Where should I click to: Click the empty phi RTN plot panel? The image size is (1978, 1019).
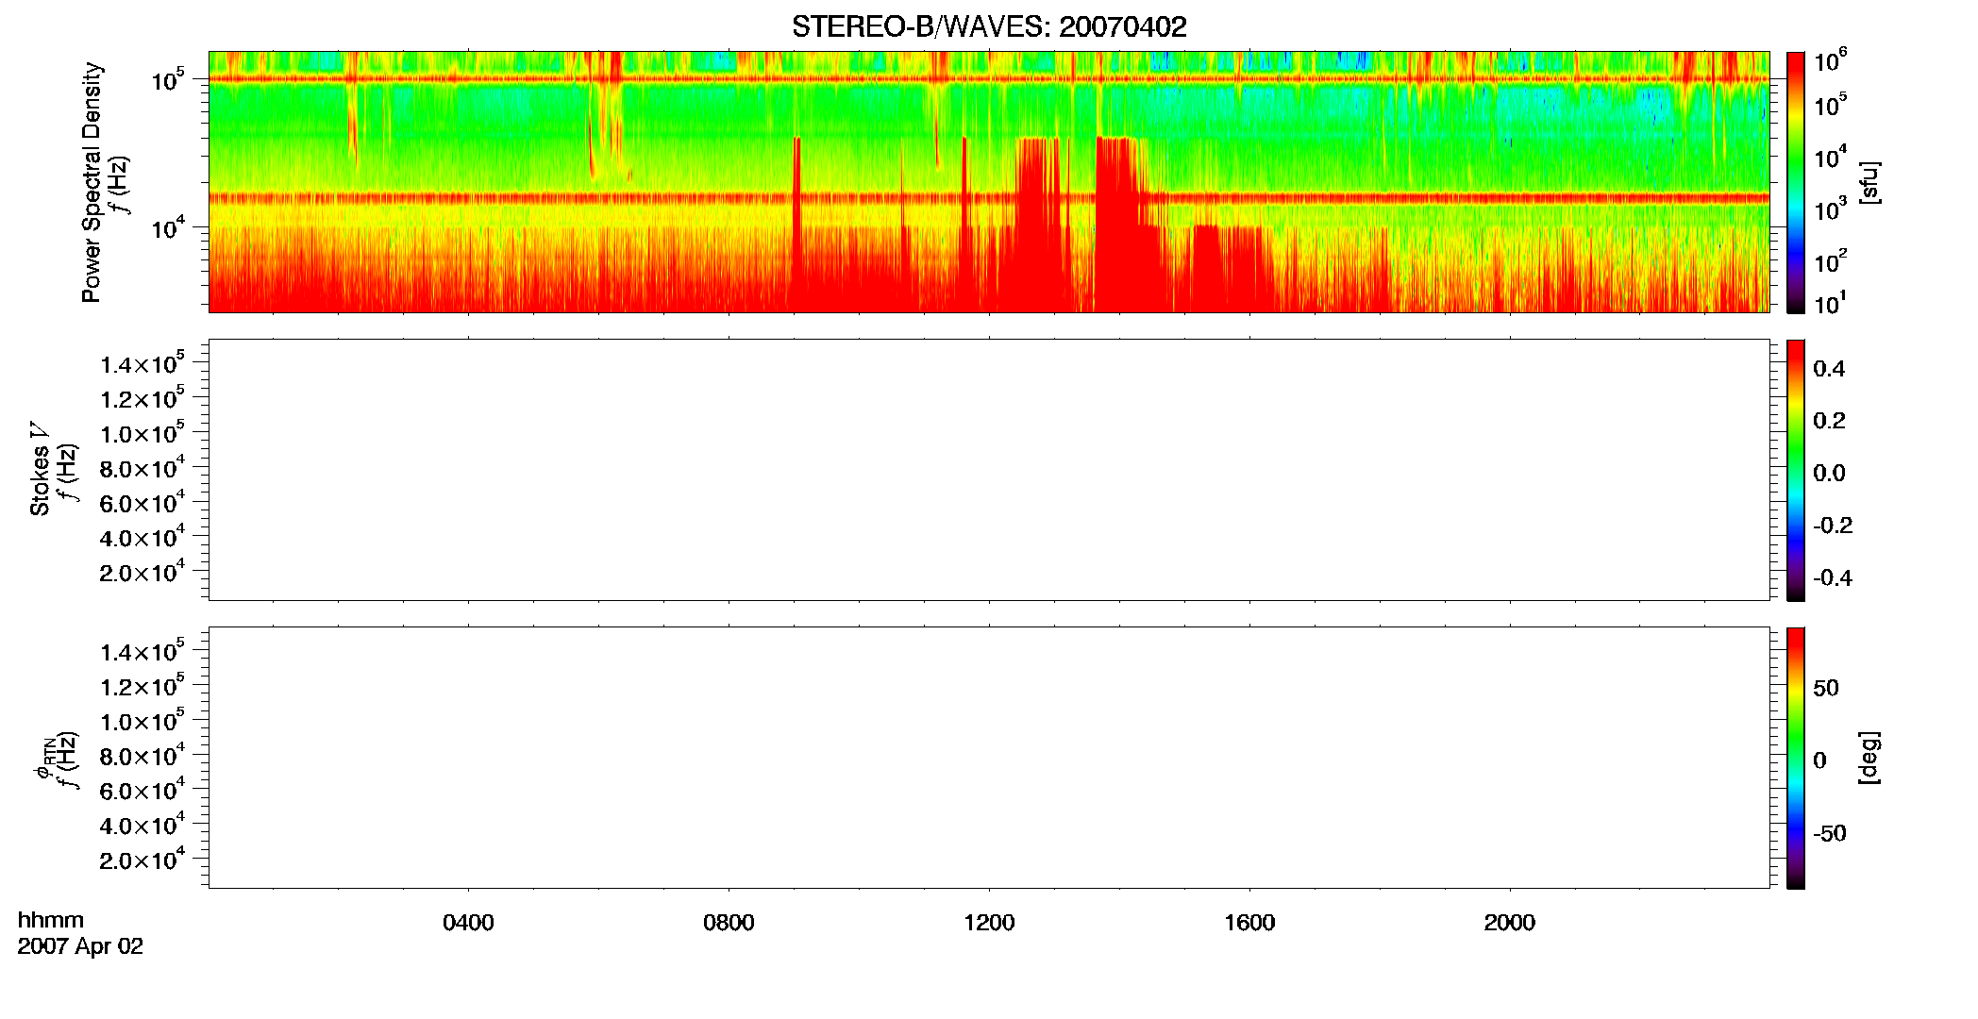pos(989,758)
